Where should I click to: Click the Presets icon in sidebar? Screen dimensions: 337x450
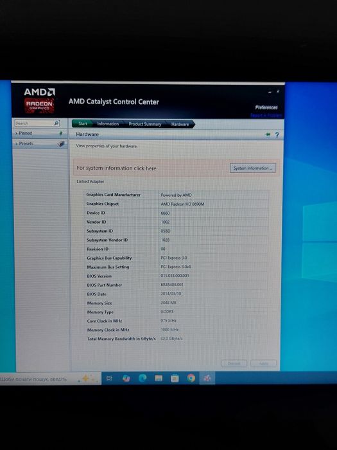pos(60,144)
